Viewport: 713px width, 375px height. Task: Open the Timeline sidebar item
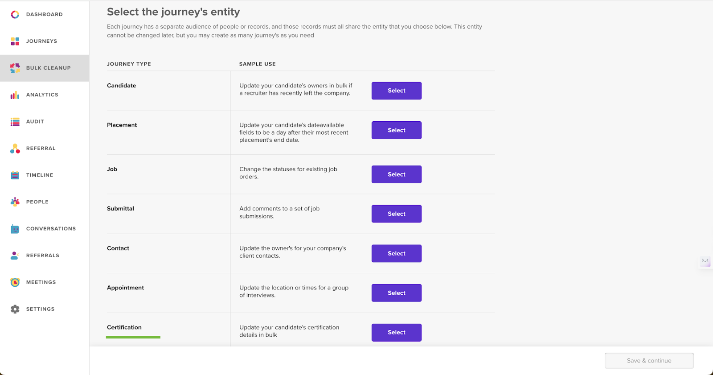(45, 175)
